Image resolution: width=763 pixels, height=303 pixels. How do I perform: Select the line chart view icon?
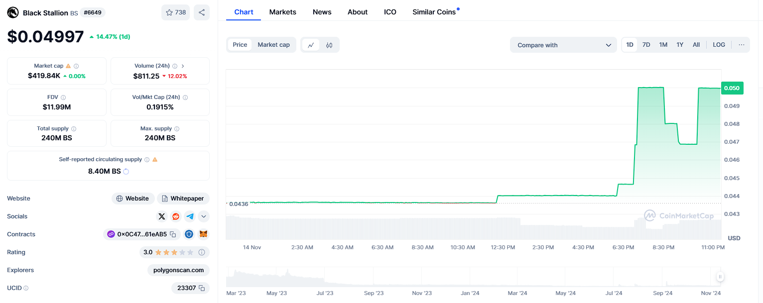[311, 45]
